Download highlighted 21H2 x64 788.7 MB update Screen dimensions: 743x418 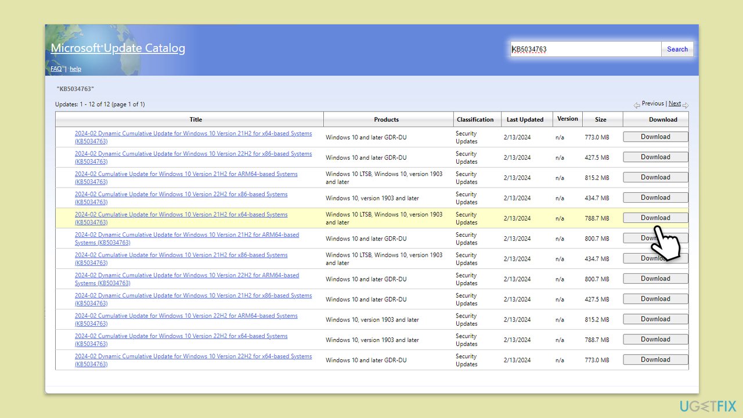coord(655,218)
